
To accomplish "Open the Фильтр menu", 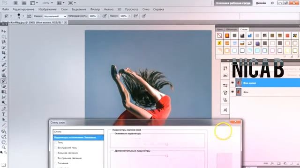I will click(x=95, y=9).
